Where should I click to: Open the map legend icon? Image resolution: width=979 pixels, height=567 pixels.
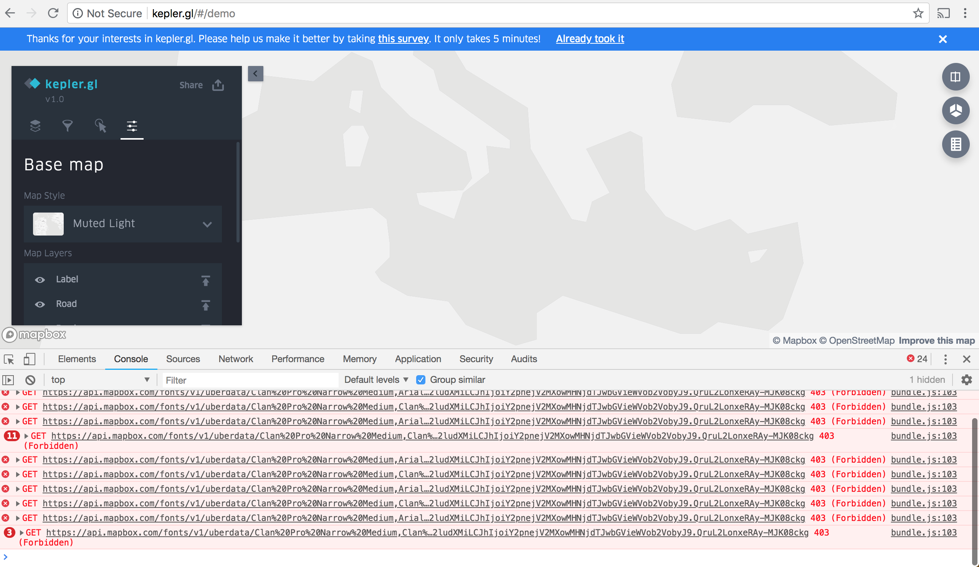point(956,144)
